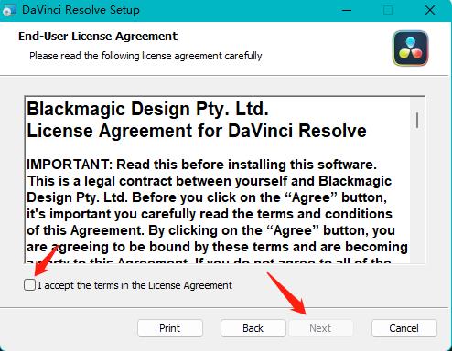Click the greyed-out Next button
Viewport: 452px width, 351px height.
[320, 328]
